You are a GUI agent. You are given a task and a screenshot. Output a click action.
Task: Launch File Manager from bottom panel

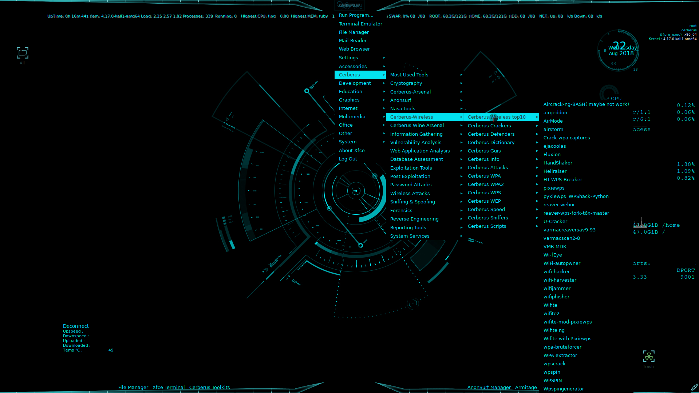[133, 387]
